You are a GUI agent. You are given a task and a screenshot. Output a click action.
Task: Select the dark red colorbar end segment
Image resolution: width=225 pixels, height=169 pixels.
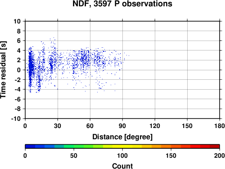(215, 146)
